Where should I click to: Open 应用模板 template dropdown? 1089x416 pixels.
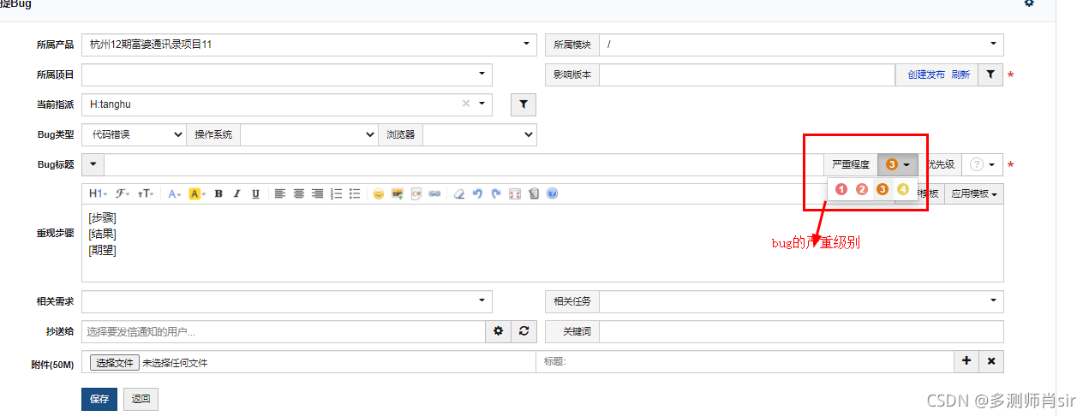click(974, 193)
